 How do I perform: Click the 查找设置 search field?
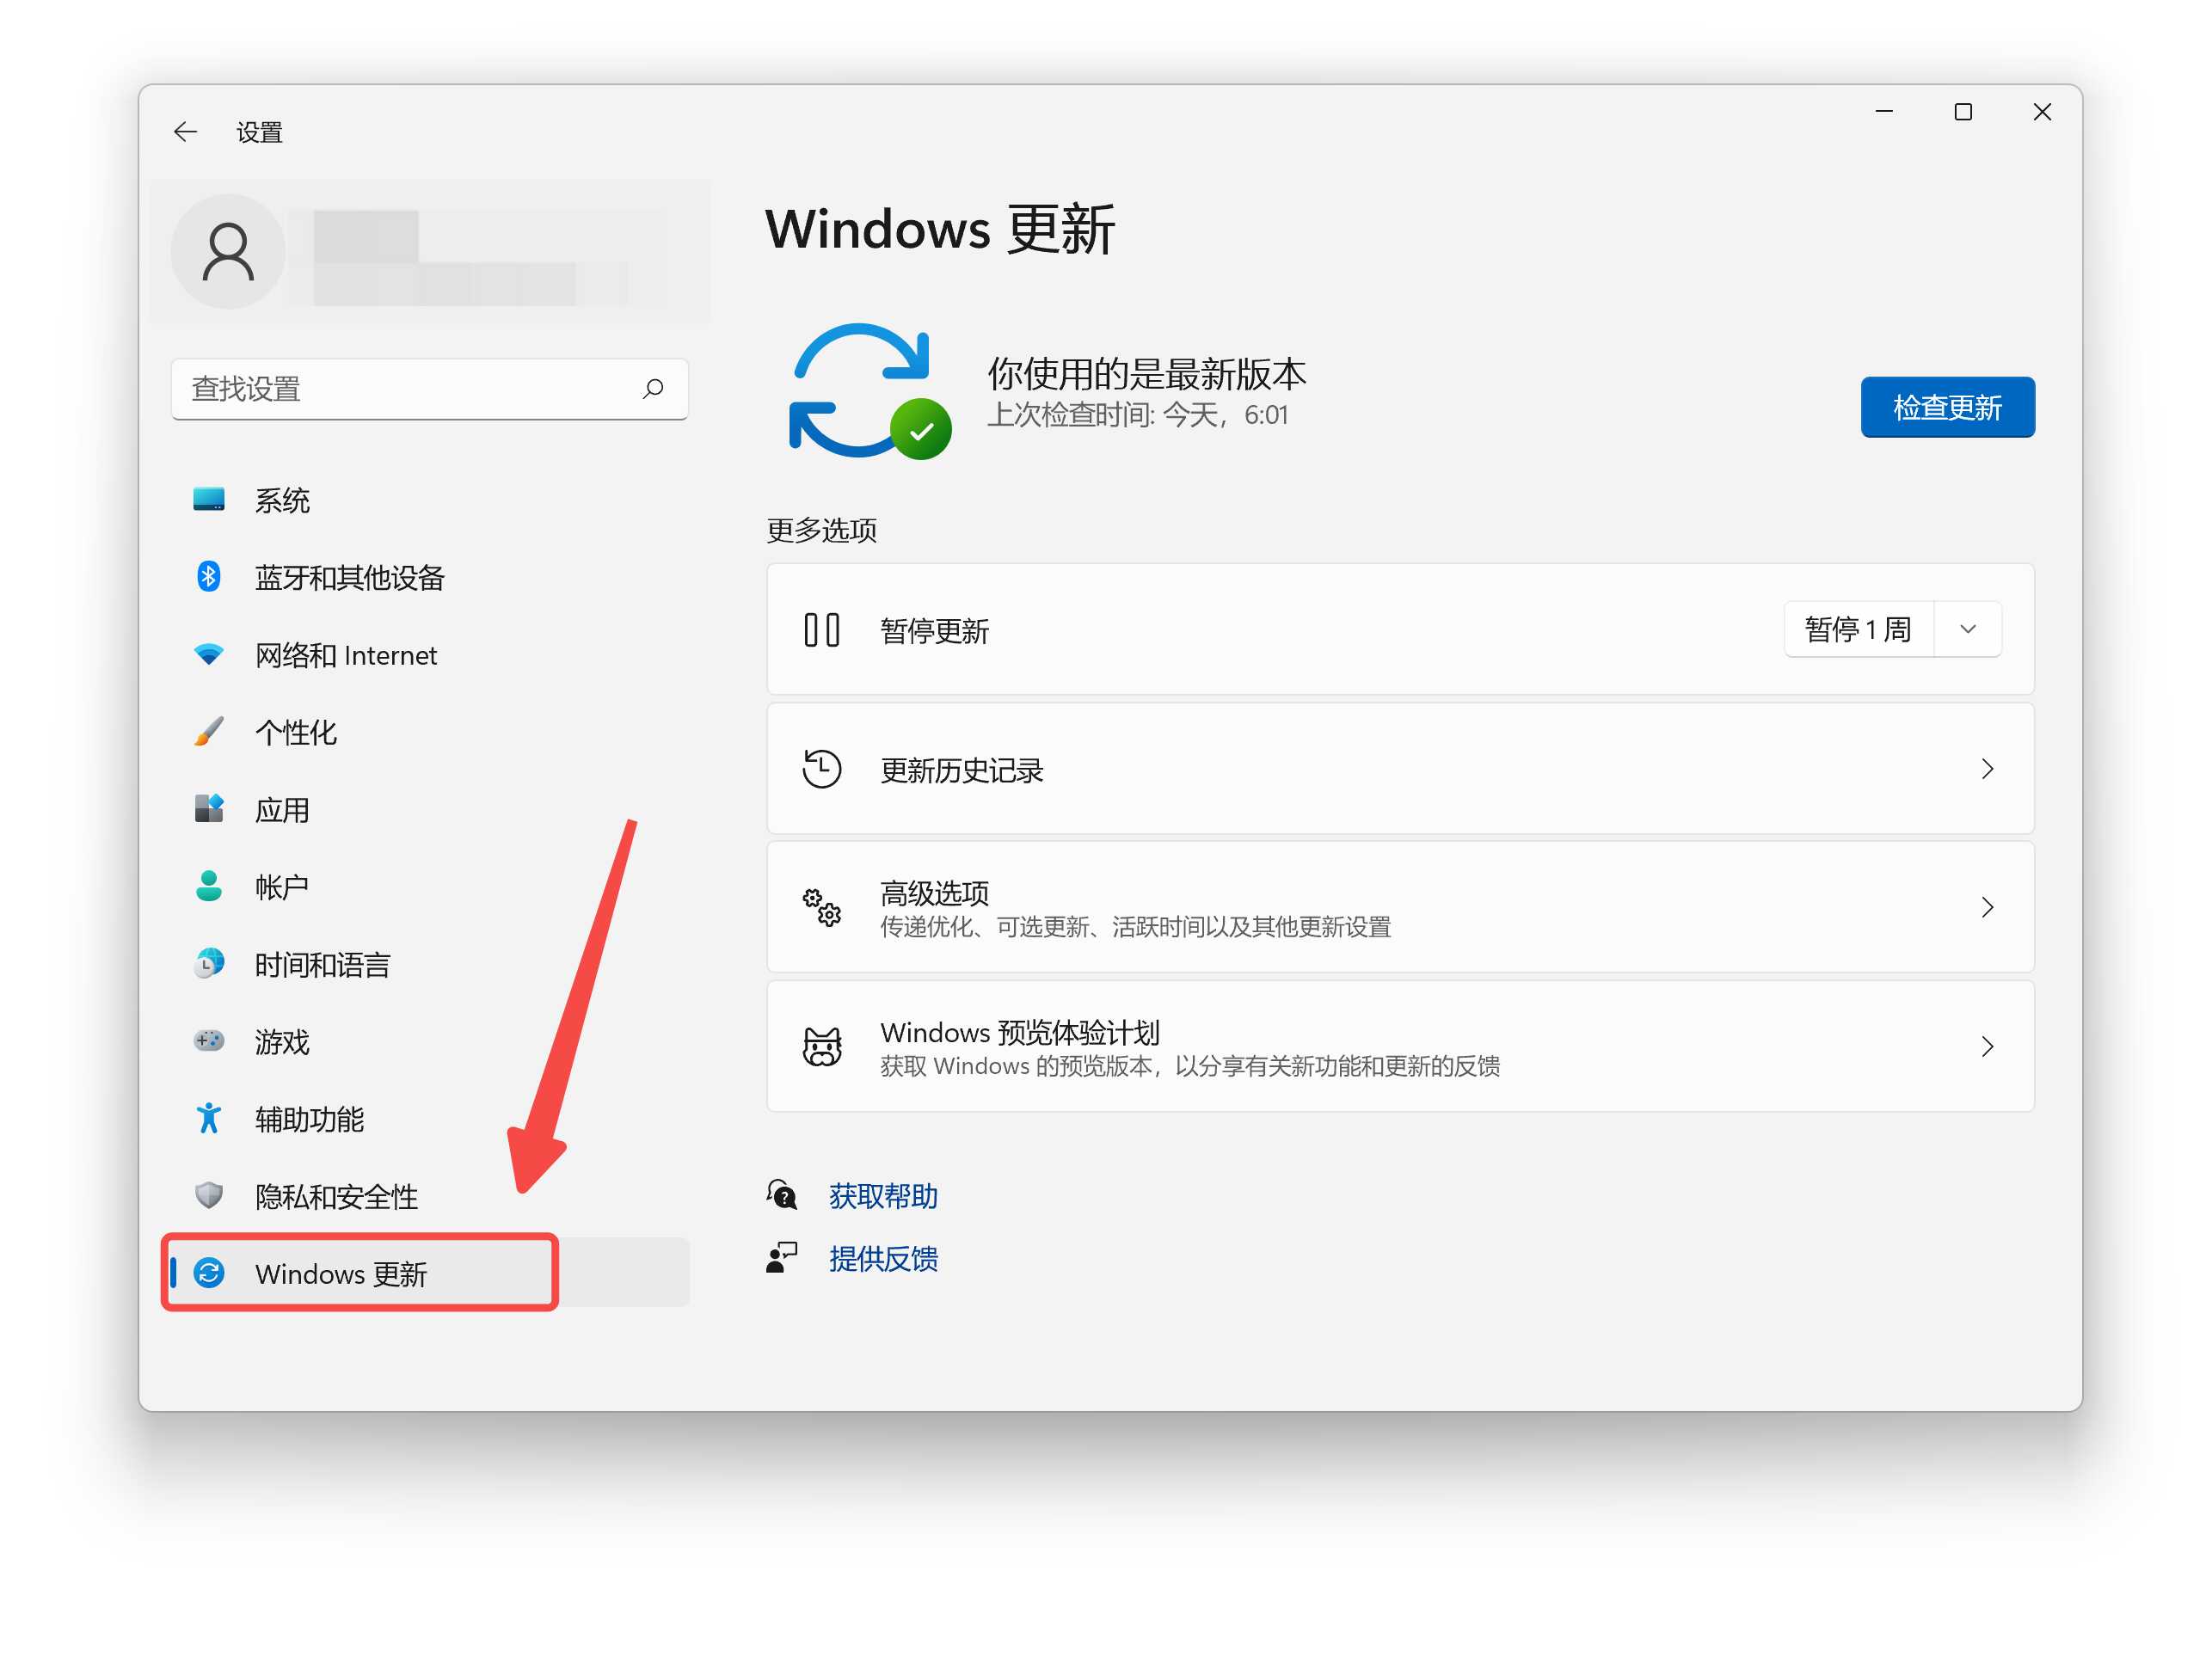pyautogui.click(x=430, y=388)
